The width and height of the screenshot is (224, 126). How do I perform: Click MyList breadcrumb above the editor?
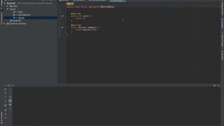[x=70, y=3]
